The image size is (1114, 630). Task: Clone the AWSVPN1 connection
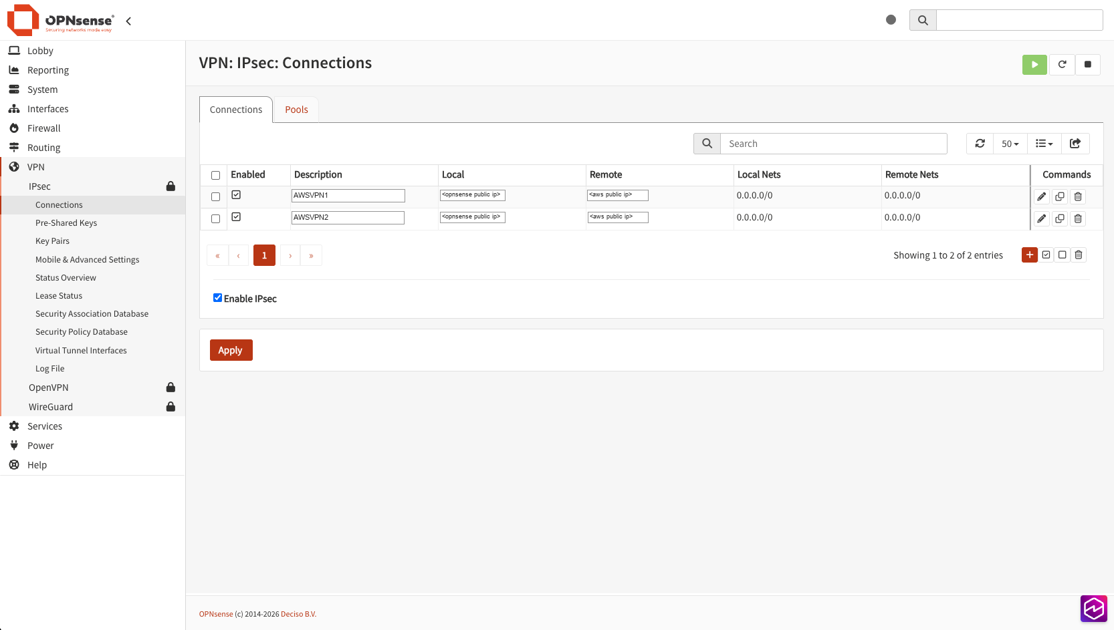[1060, 196]
